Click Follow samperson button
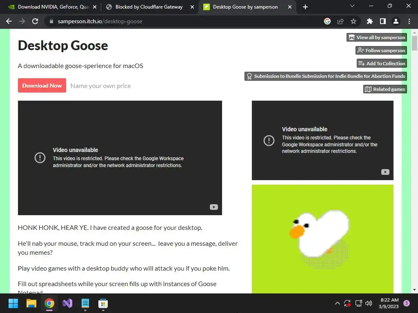Viewport: 418px width, 313px height. [381, 50]
